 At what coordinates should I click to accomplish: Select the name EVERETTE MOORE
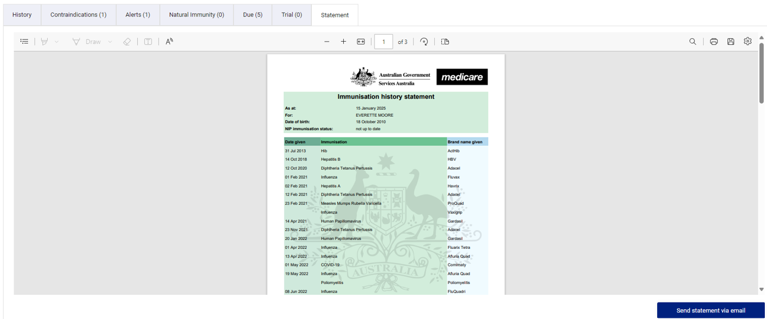[374, 115]
